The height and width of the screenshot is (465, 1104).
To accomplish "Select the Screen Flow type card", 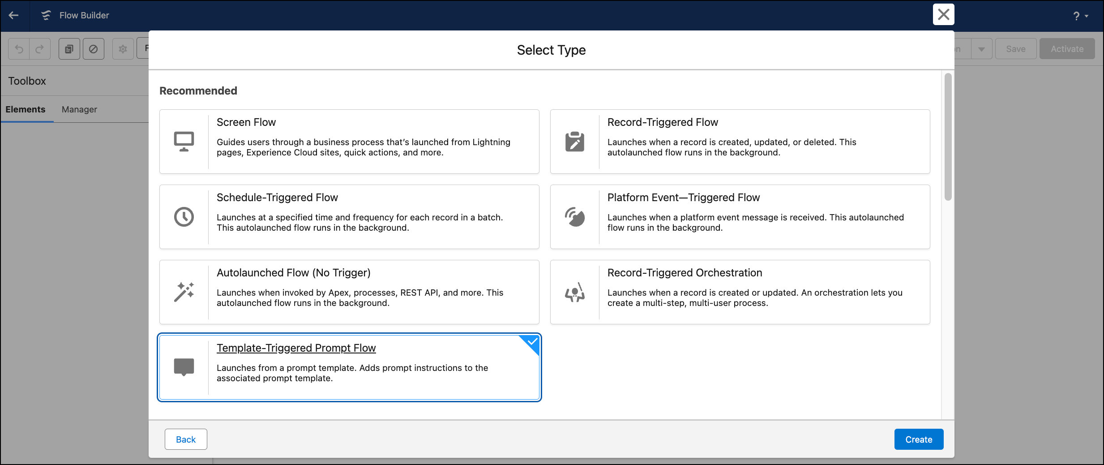I will click(349, 142).
